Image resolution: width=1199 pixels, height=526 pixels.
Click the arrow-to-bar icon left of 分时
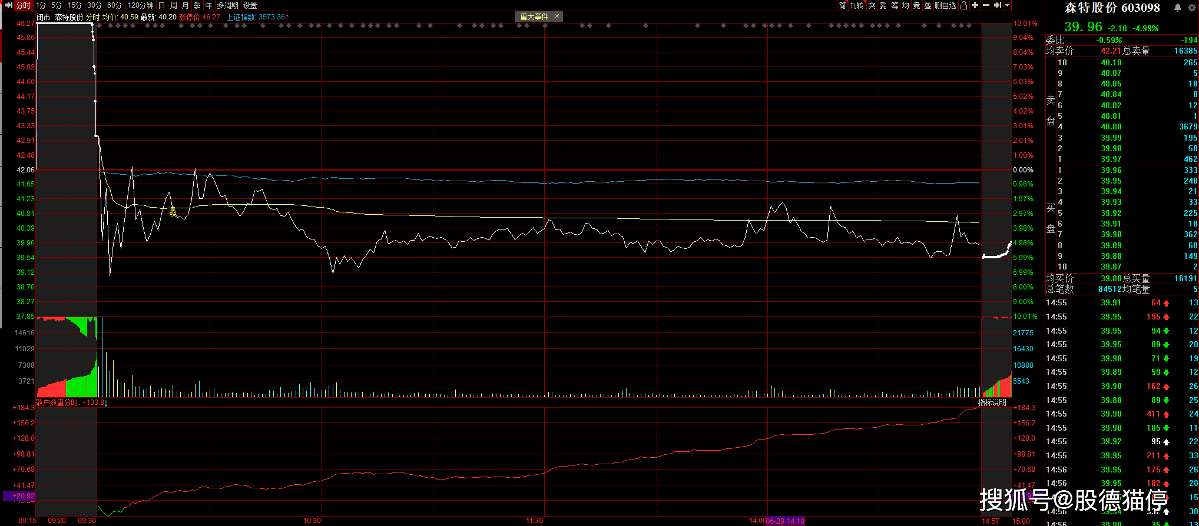click(8, 5)
